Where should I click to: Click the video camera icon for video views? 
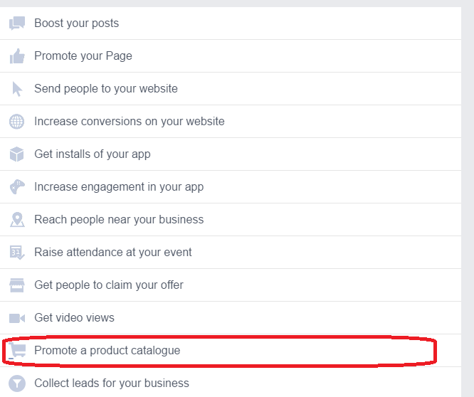tap(17, 318)
